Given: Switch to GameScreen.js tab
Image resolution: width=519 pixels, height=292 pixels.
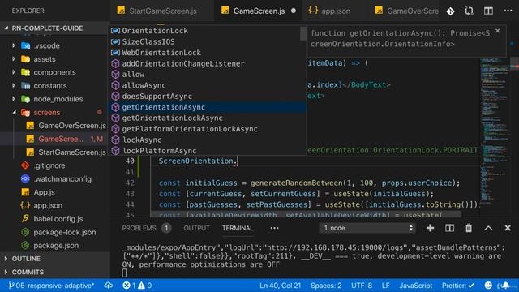Looking at the screenshot, I should (259, 11).
